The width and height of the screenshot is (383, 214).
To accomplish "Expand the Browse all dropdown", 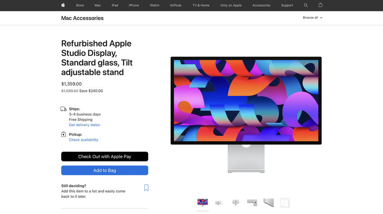I will (x=312, y=18).
